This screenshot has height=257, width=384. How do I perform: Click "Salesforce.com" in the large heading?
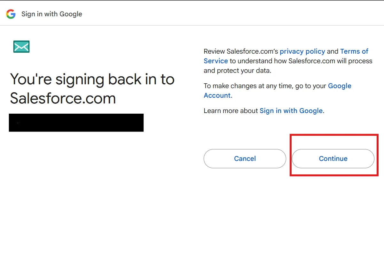63,98
